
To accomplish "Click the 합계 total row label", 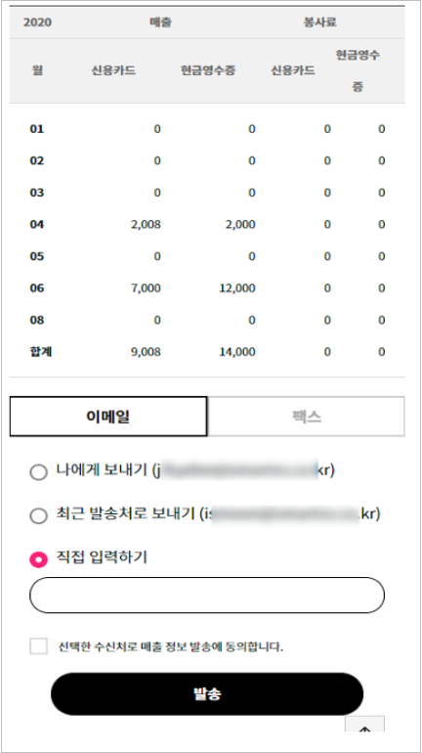I will pos(40,351).
